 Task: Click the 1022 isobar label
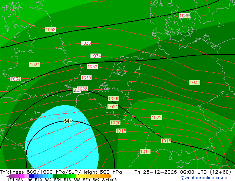pyautogui.click(x=157, y=118)
